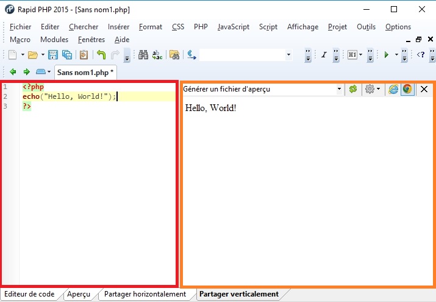Open find with the binoculars icon

click(x=143, y=55)
